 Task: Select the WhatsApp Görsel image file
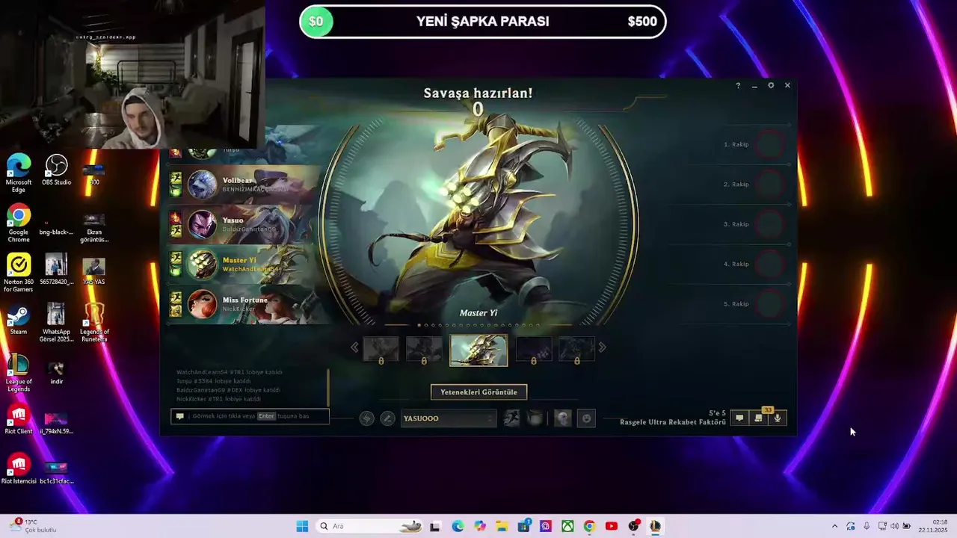57,323
